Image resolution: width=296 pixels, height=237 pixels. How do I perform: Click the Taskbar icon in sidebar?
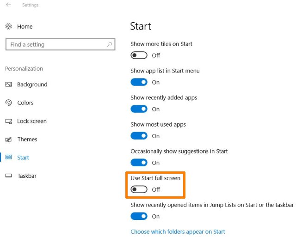(8, 176)
